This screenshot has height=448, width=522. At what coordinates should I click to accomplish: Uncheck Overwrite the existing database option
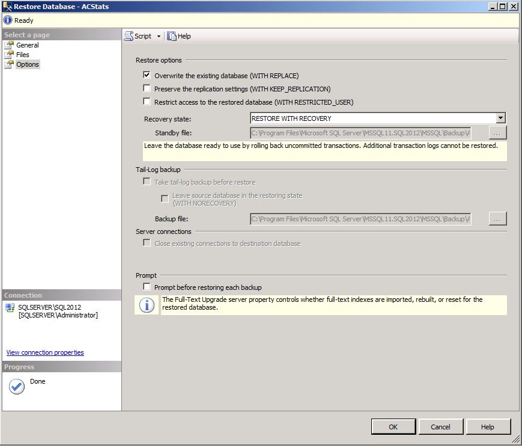pos(147,75)
